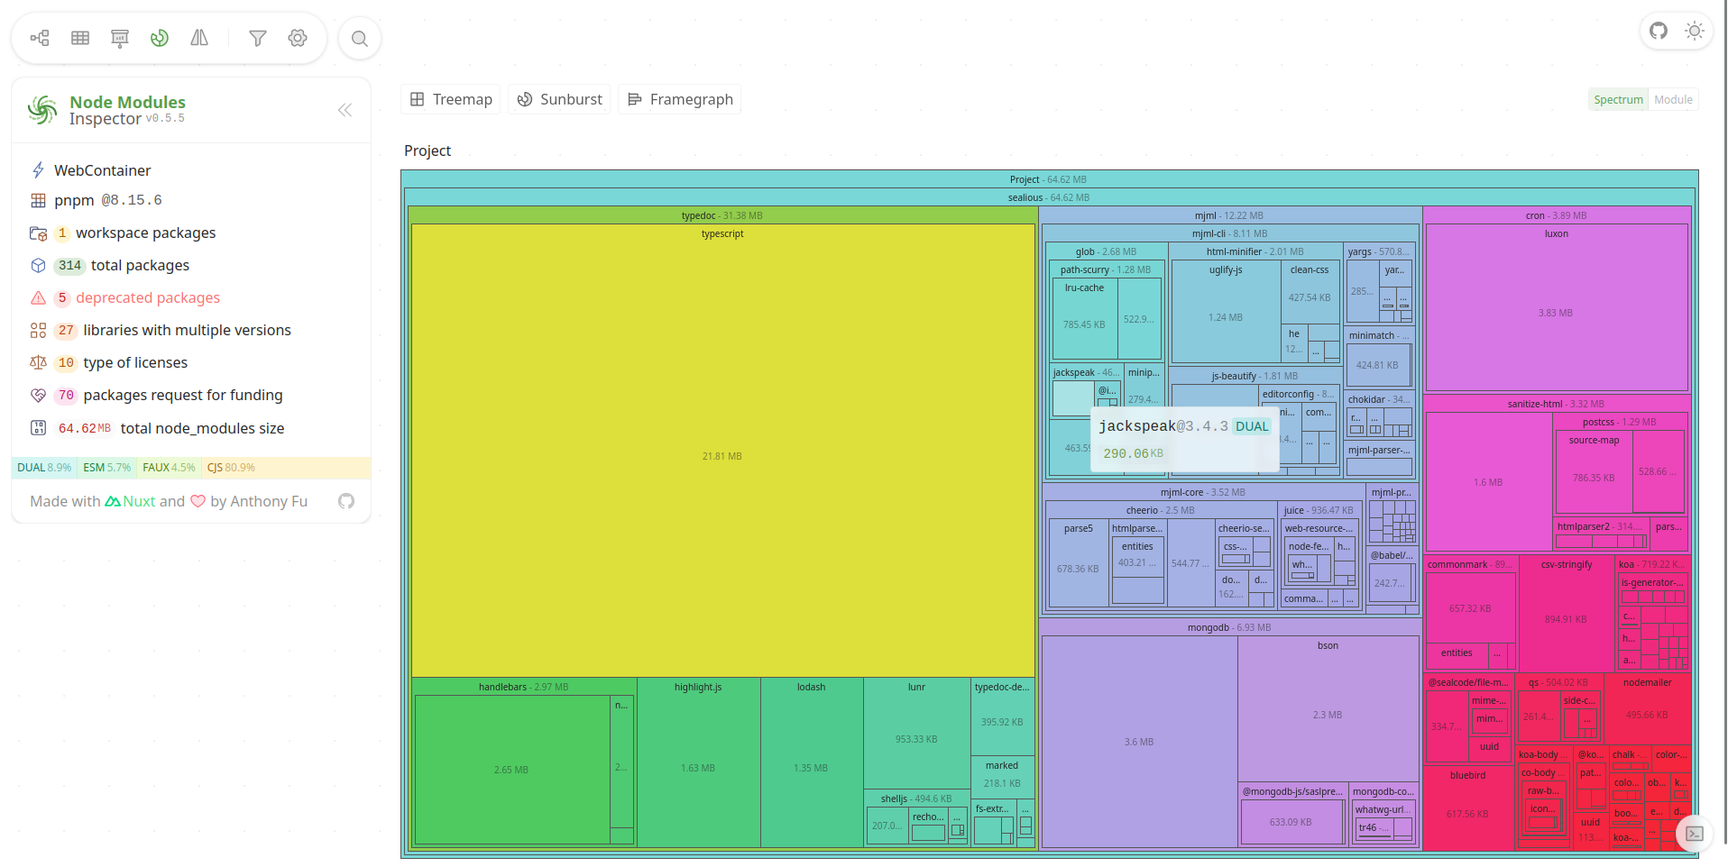This screenshot has width=1728, height=867.
Task: Select the cheerio header in treemap
Action: (x=1161, y=510)
